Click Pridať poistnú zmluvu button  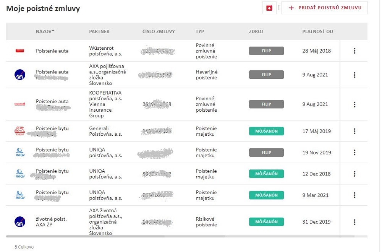tap(324, 8)
